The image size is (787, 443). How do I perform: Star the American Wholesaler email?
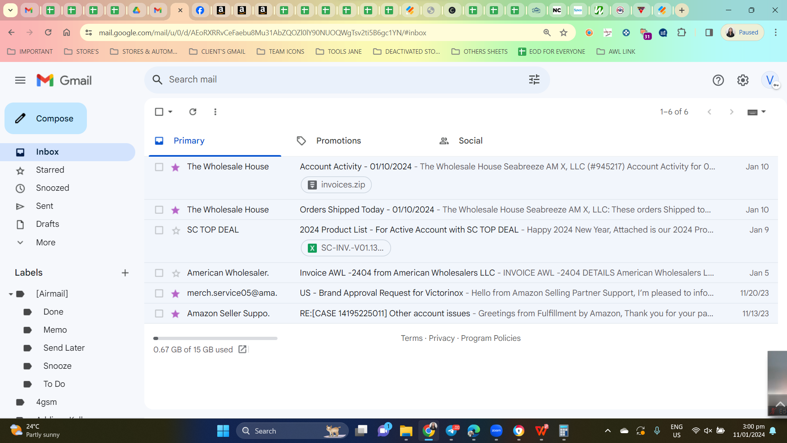[x=176, y=274]
